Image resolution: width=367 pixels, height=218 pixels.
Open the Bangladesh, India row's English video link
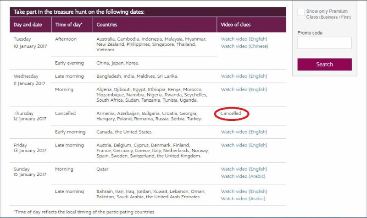(x=244, y=76)
